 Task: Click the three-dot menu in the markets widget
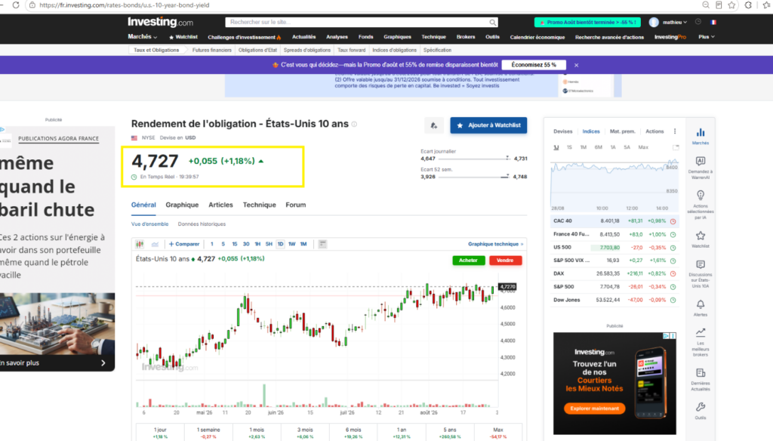coord(675,131)
